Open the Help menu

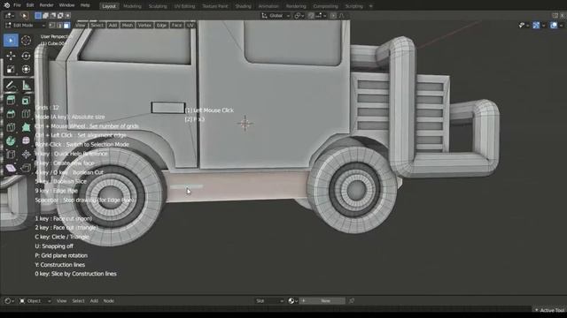click(85, 5)
